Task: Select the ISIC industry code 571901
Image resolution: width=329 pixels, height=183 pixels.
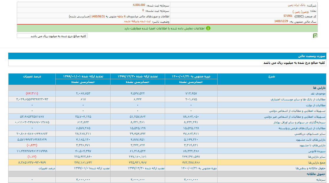Action: (288, 16)
